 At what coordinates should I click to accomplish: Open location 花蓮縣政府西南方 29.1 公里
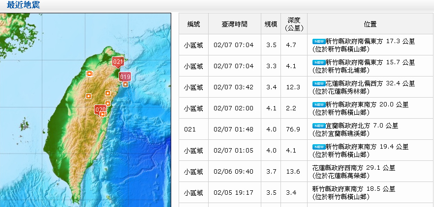click(354, 168)
